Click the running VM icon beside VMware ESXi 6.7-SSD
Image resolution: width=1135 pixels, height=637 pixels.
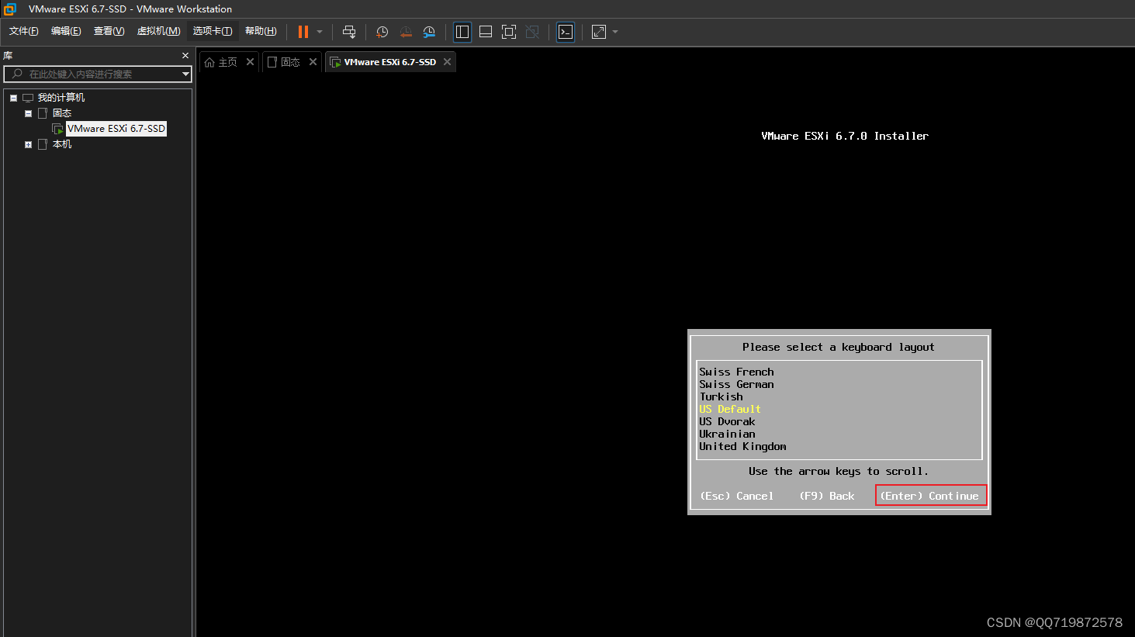(x=57, y=129)
